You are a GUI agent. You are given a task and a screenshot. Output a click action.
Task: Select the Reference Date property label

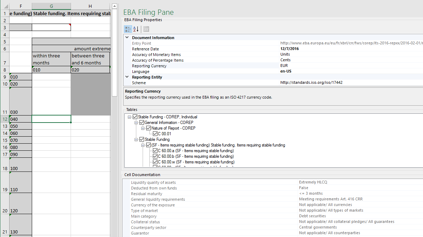click(145, 49)
